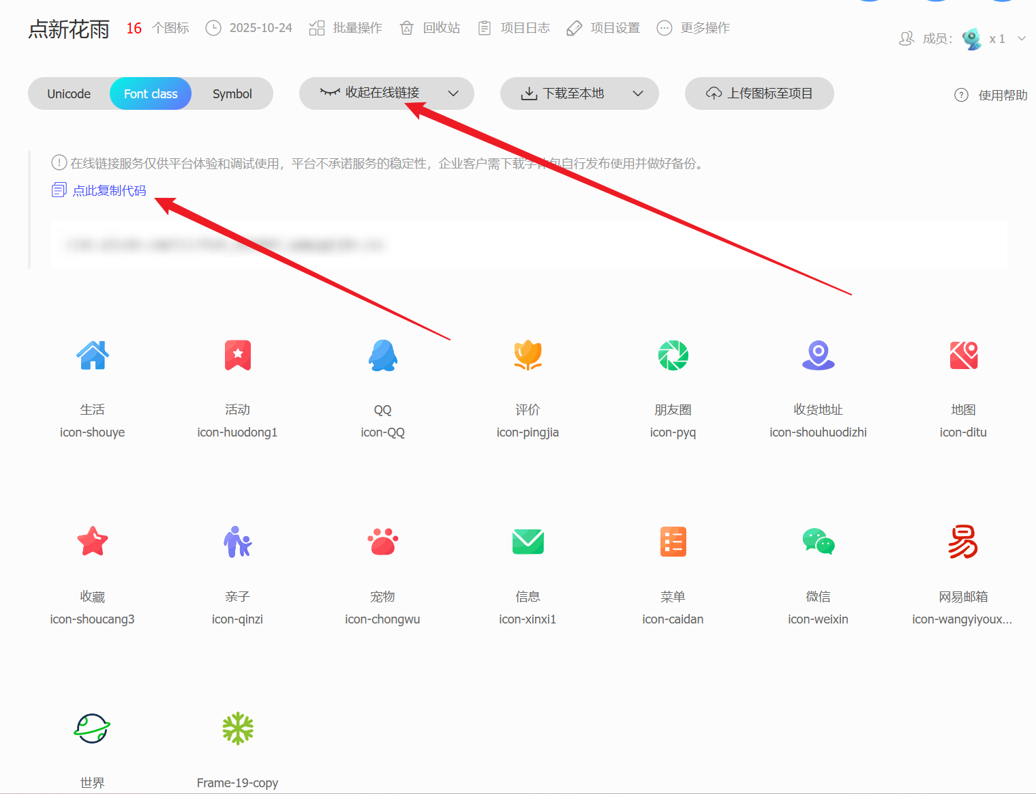The image size is (1036, 794).
Task: Click the 朋友圈 camera shutter icon
Action: pyautogui.click(x=673, y=355)
